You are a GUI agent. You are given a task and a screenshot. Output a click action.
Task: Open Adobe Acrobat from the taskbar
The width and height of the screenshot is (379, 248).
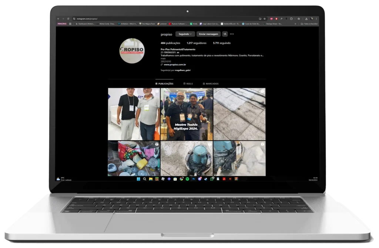click(224, 179)
